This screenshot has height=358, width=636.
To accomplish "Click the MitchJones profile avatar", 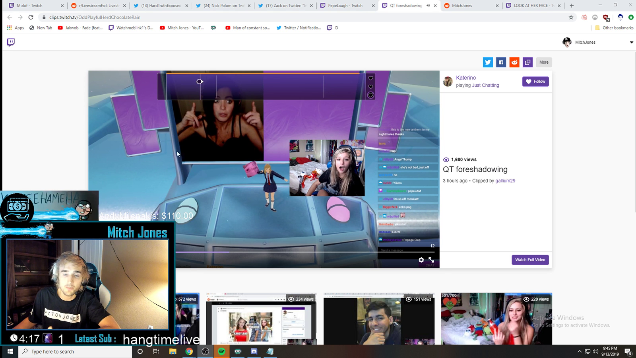I will coord(567,42).
